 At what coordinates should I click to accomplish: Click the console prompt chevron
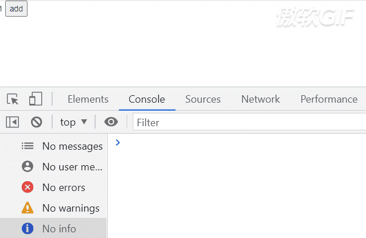[x=118, y=142]
